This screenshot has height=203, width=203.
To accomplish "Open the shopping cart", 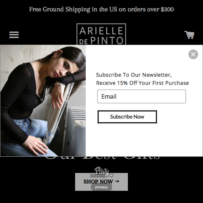I will [189, 35].
